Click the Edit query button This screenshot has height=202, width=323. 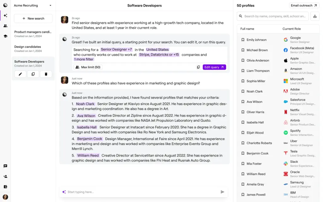pyautogui.click(x=214, y=67)
